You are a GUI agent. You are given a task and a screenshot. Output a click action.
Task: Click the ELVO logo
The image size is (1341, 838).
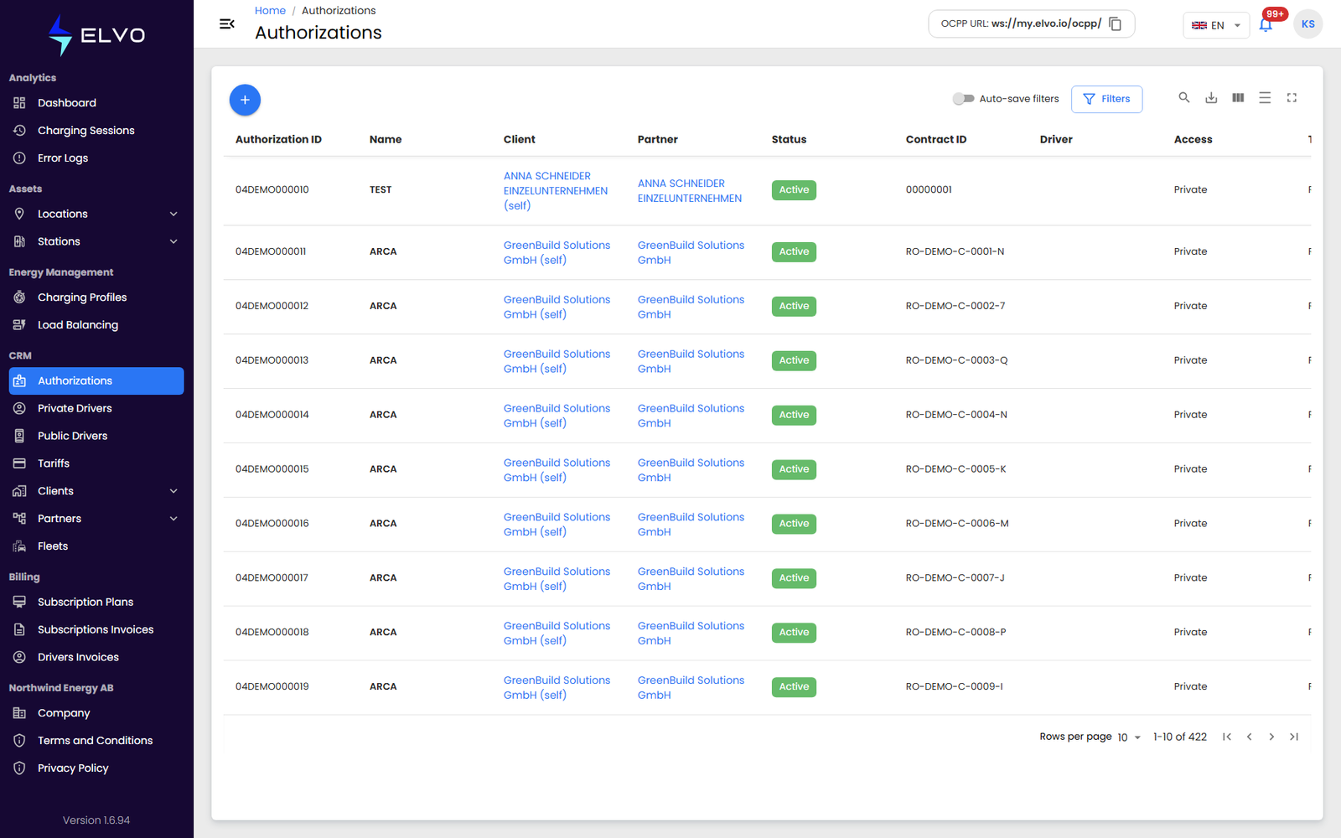(x=96, y=35)
